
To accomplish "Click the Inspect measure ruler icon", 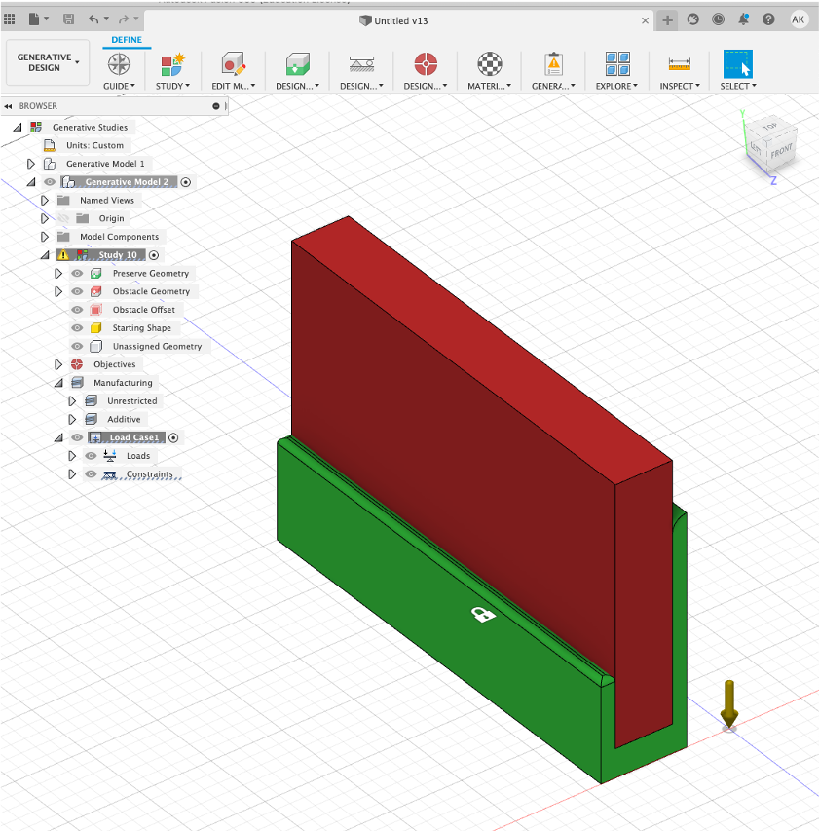I will [680, 64].
